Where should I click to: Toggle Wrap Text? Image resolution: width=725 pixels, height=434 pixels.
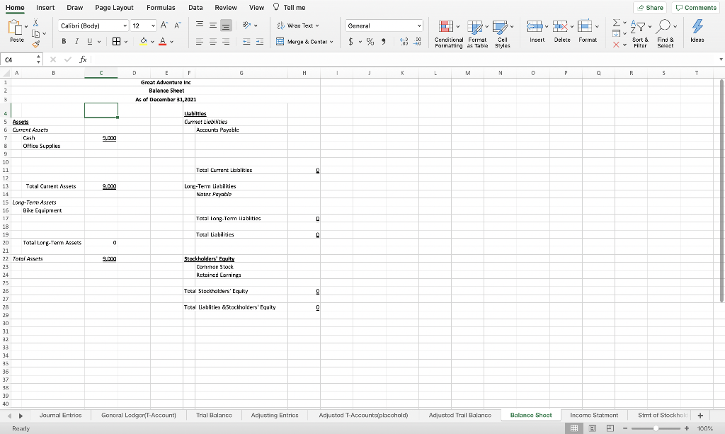pos(298,25)
